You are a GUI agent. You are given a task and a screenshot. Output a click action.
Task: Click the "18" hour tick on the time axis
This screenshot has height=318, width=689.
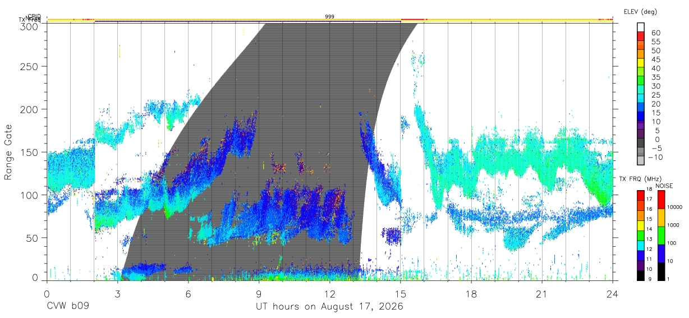coord(471,293)
